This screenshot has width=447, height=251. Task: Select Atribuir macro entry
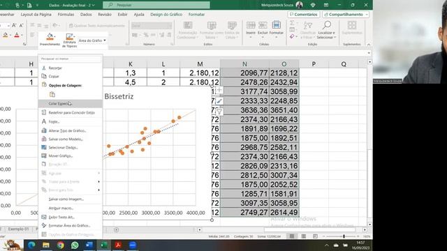pos(61,208)
